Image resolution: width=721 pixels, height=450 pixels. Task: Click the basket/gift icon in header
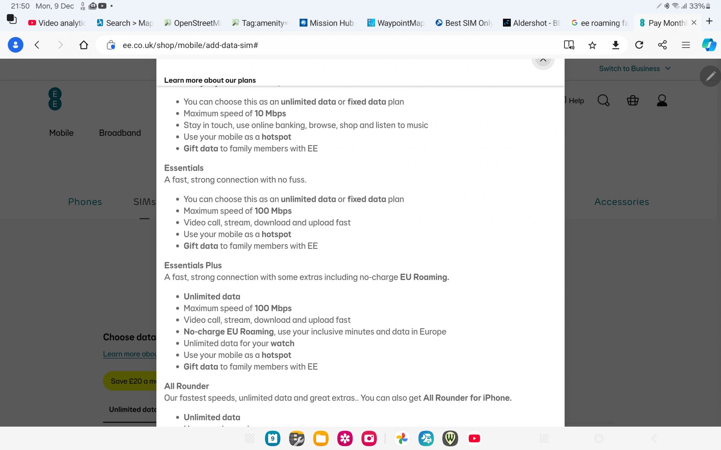pyautogui.click(x=633, y=100)
